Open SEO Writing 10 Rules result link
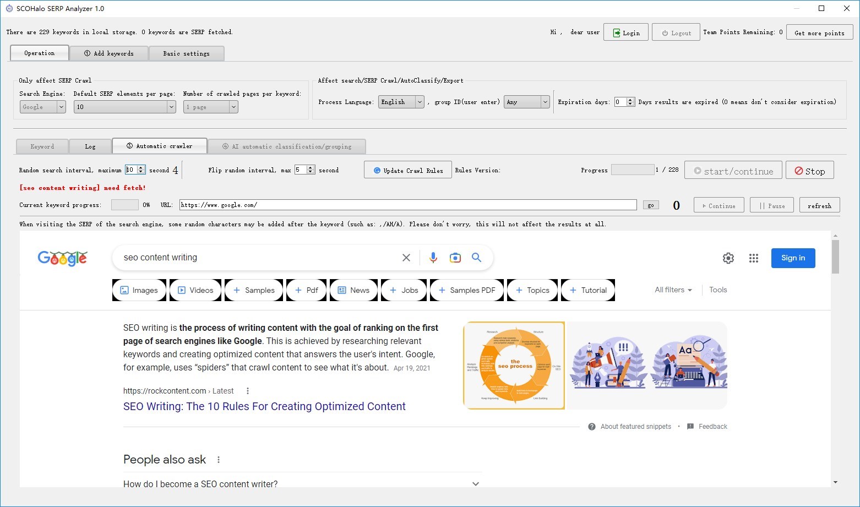This screenshot has width=860, height=507. coord(264,406)
